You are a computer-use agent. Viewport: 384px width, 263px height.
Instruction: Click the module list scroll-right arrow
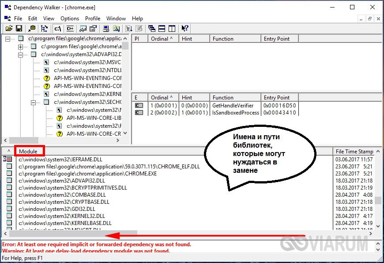(x=370, y=233)
